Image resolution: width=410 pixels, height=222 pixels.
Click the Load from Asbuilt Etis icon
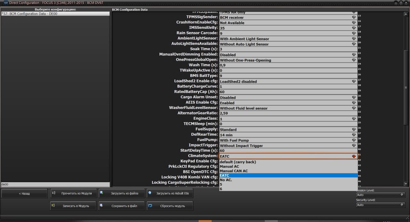pos(150,193)
